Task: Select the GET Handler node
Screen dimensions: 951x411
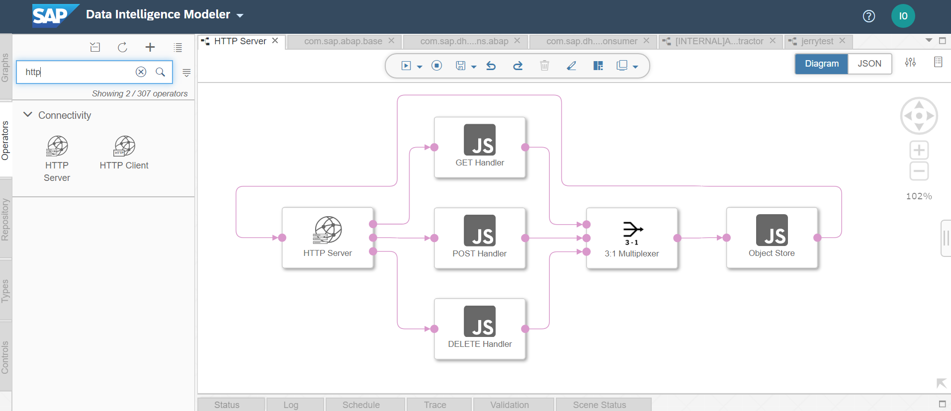Action: click(x=480, y=148)
